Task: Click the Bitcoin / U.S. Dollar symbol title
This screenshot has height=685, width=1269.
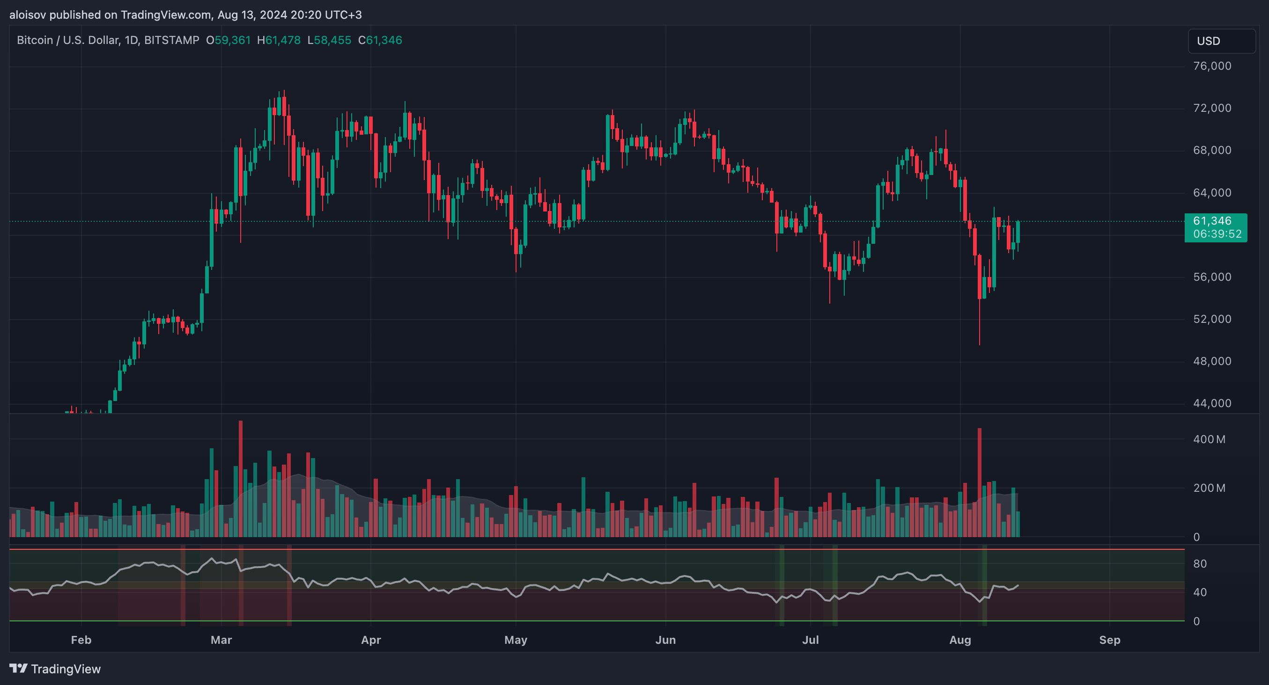Action: 68,40
